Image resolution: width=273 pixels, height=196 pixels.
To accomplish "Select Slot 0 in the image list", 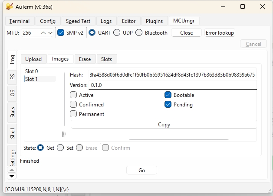I will click(x=32, y=71).
